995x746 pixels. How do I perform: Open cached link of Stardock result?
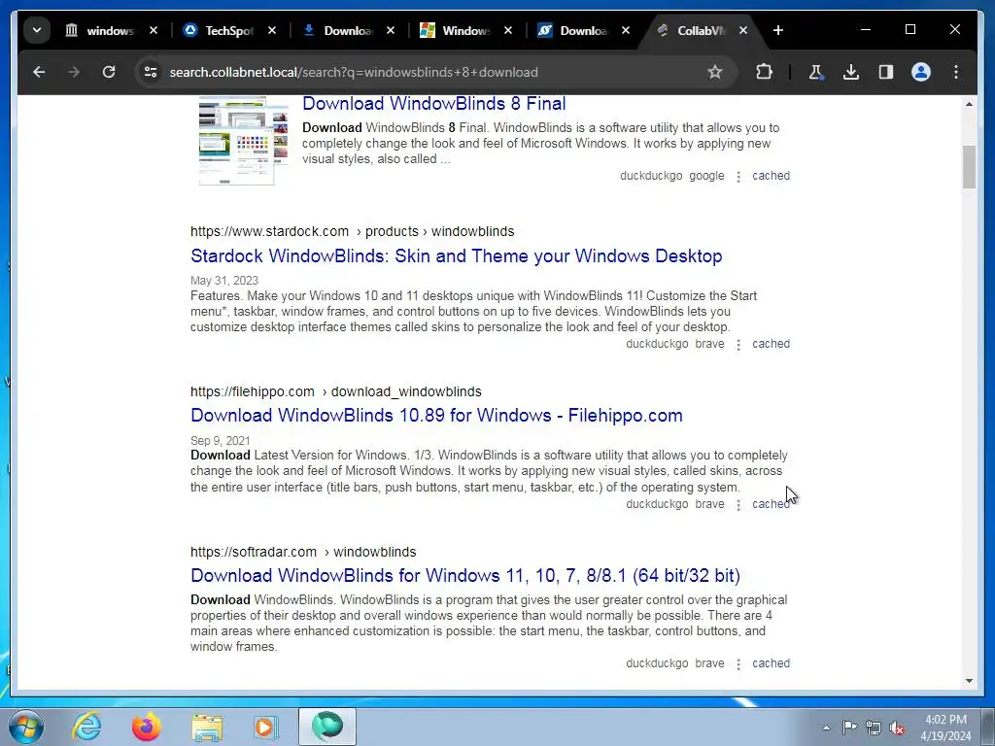click(x=771, y=344)
